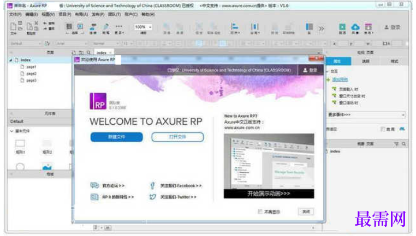Select the Connect tool icon
The image size is (416, 236).
(93, 27)
